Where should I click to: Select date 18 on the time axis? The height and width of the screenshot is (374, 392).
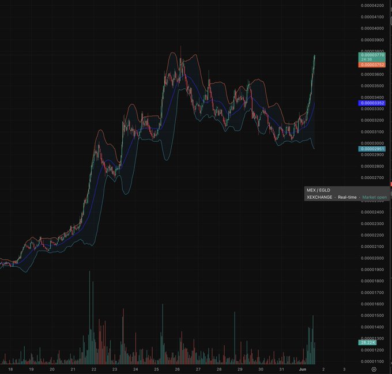pyautogui.click(x=10, y=369)
